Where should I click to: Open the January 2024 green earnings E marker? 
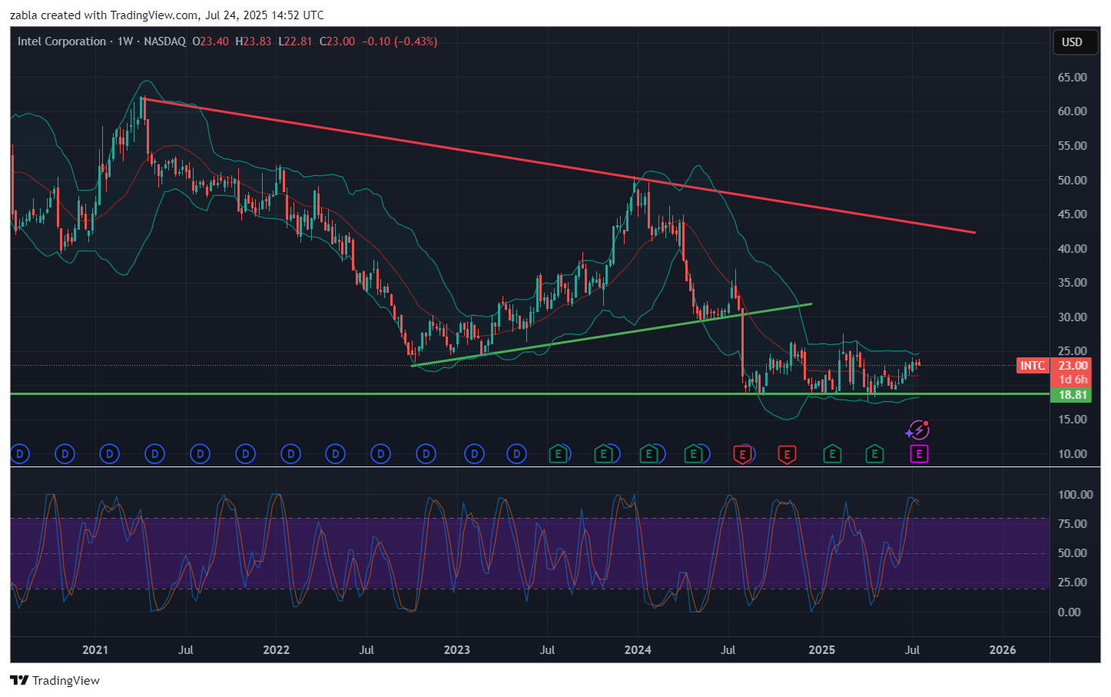pos(648,454)
